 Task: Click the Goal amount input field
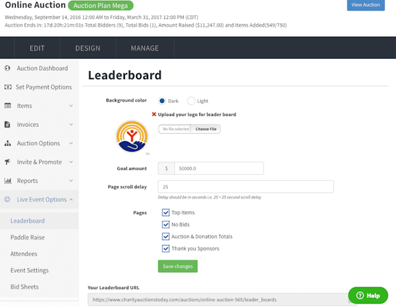coord(218,169)
